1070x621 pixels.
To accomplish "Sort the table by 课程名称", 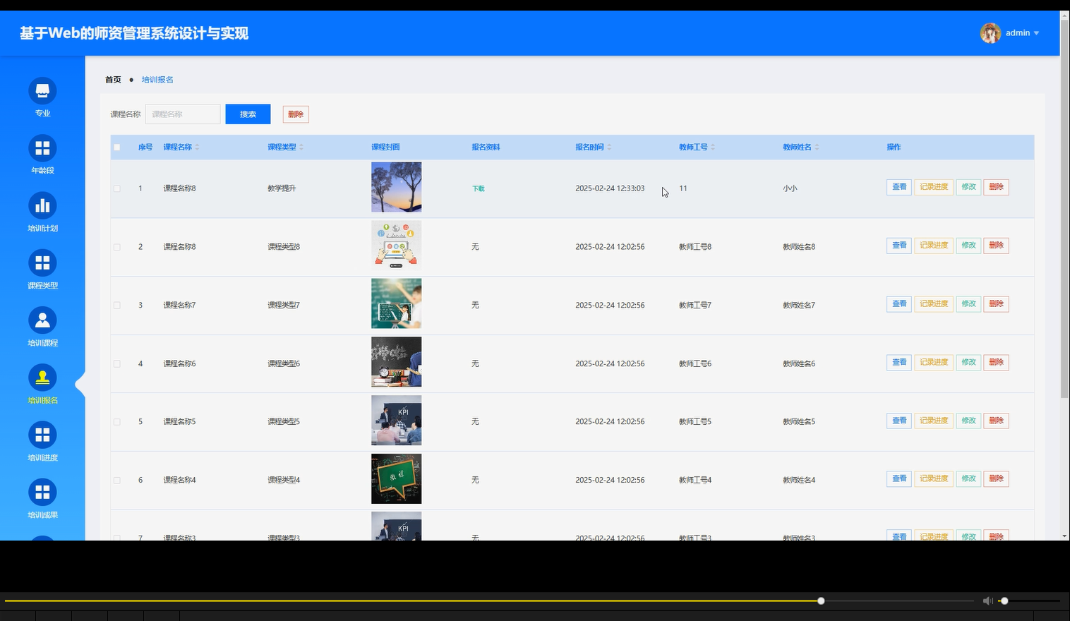I will pyautogui.click(x=197, y=147).
